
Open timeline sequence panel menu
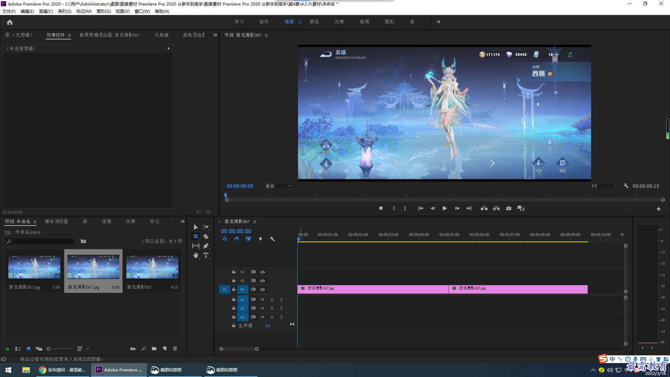pyautogui.click(x=255, y=222)
